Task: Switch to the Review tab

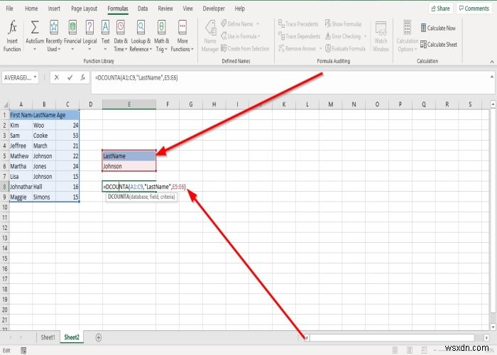Action: [165, 9]
